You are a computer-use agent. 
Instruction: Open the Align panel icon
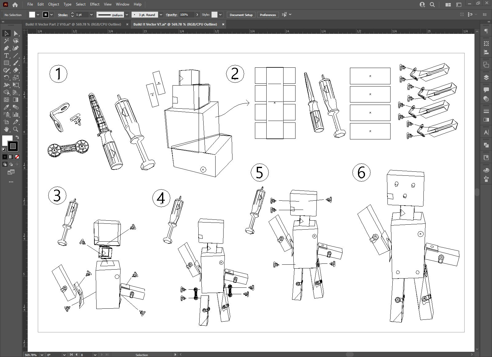(486, 52)
